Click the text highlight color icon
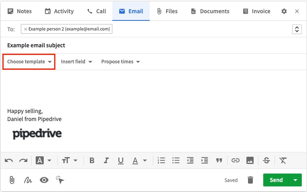Viewport: 307px width, 192px height. click(x=40, y=160)
